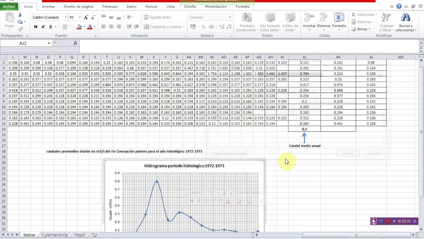Click the fx insert function icon
The height and width of the screenshot is (239, 424).
[76, 43]
